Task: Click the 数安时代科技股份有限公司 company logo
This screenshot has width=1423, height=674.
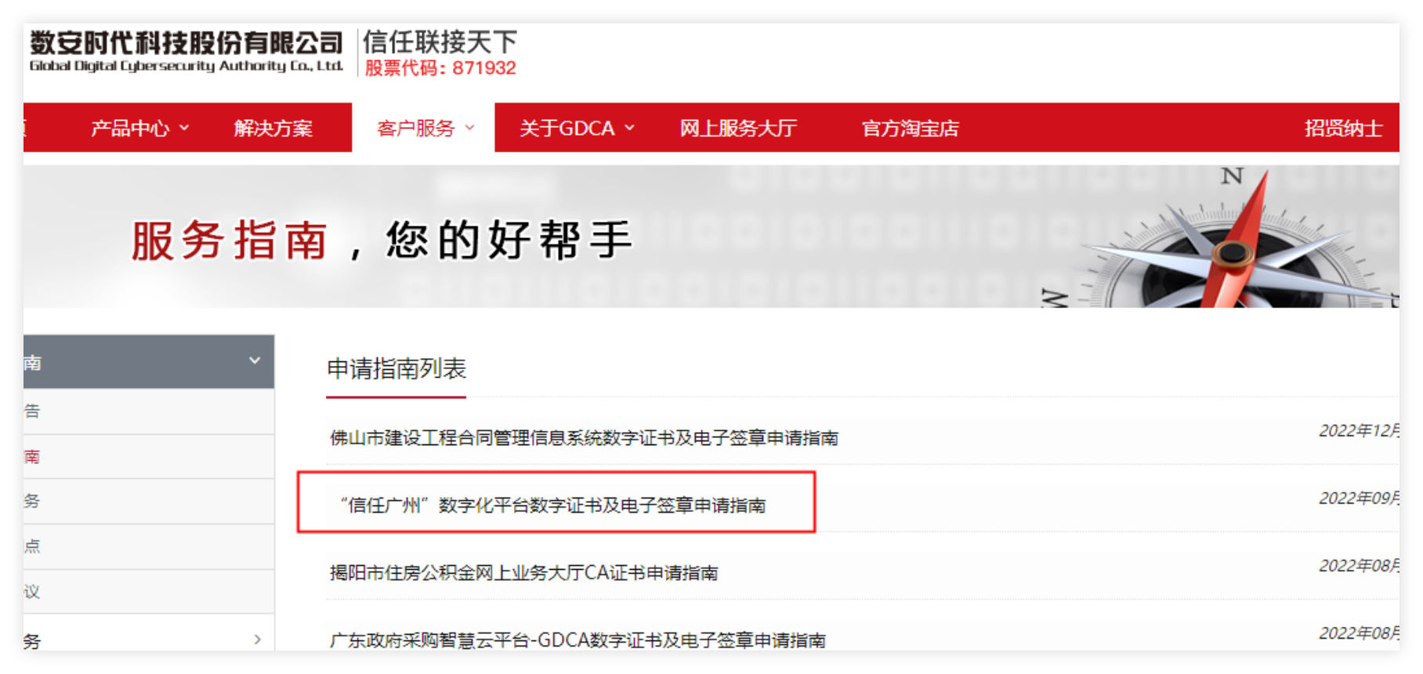Action: pos(186,51)
